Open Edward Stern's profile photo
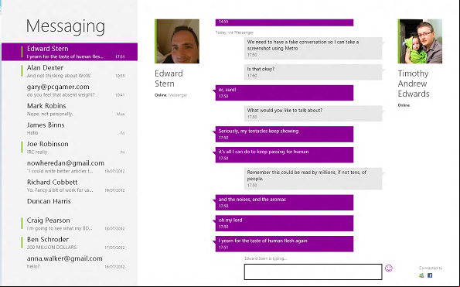Screen dimensions: 460x287 pyautogui.click(x=177, y=41)
